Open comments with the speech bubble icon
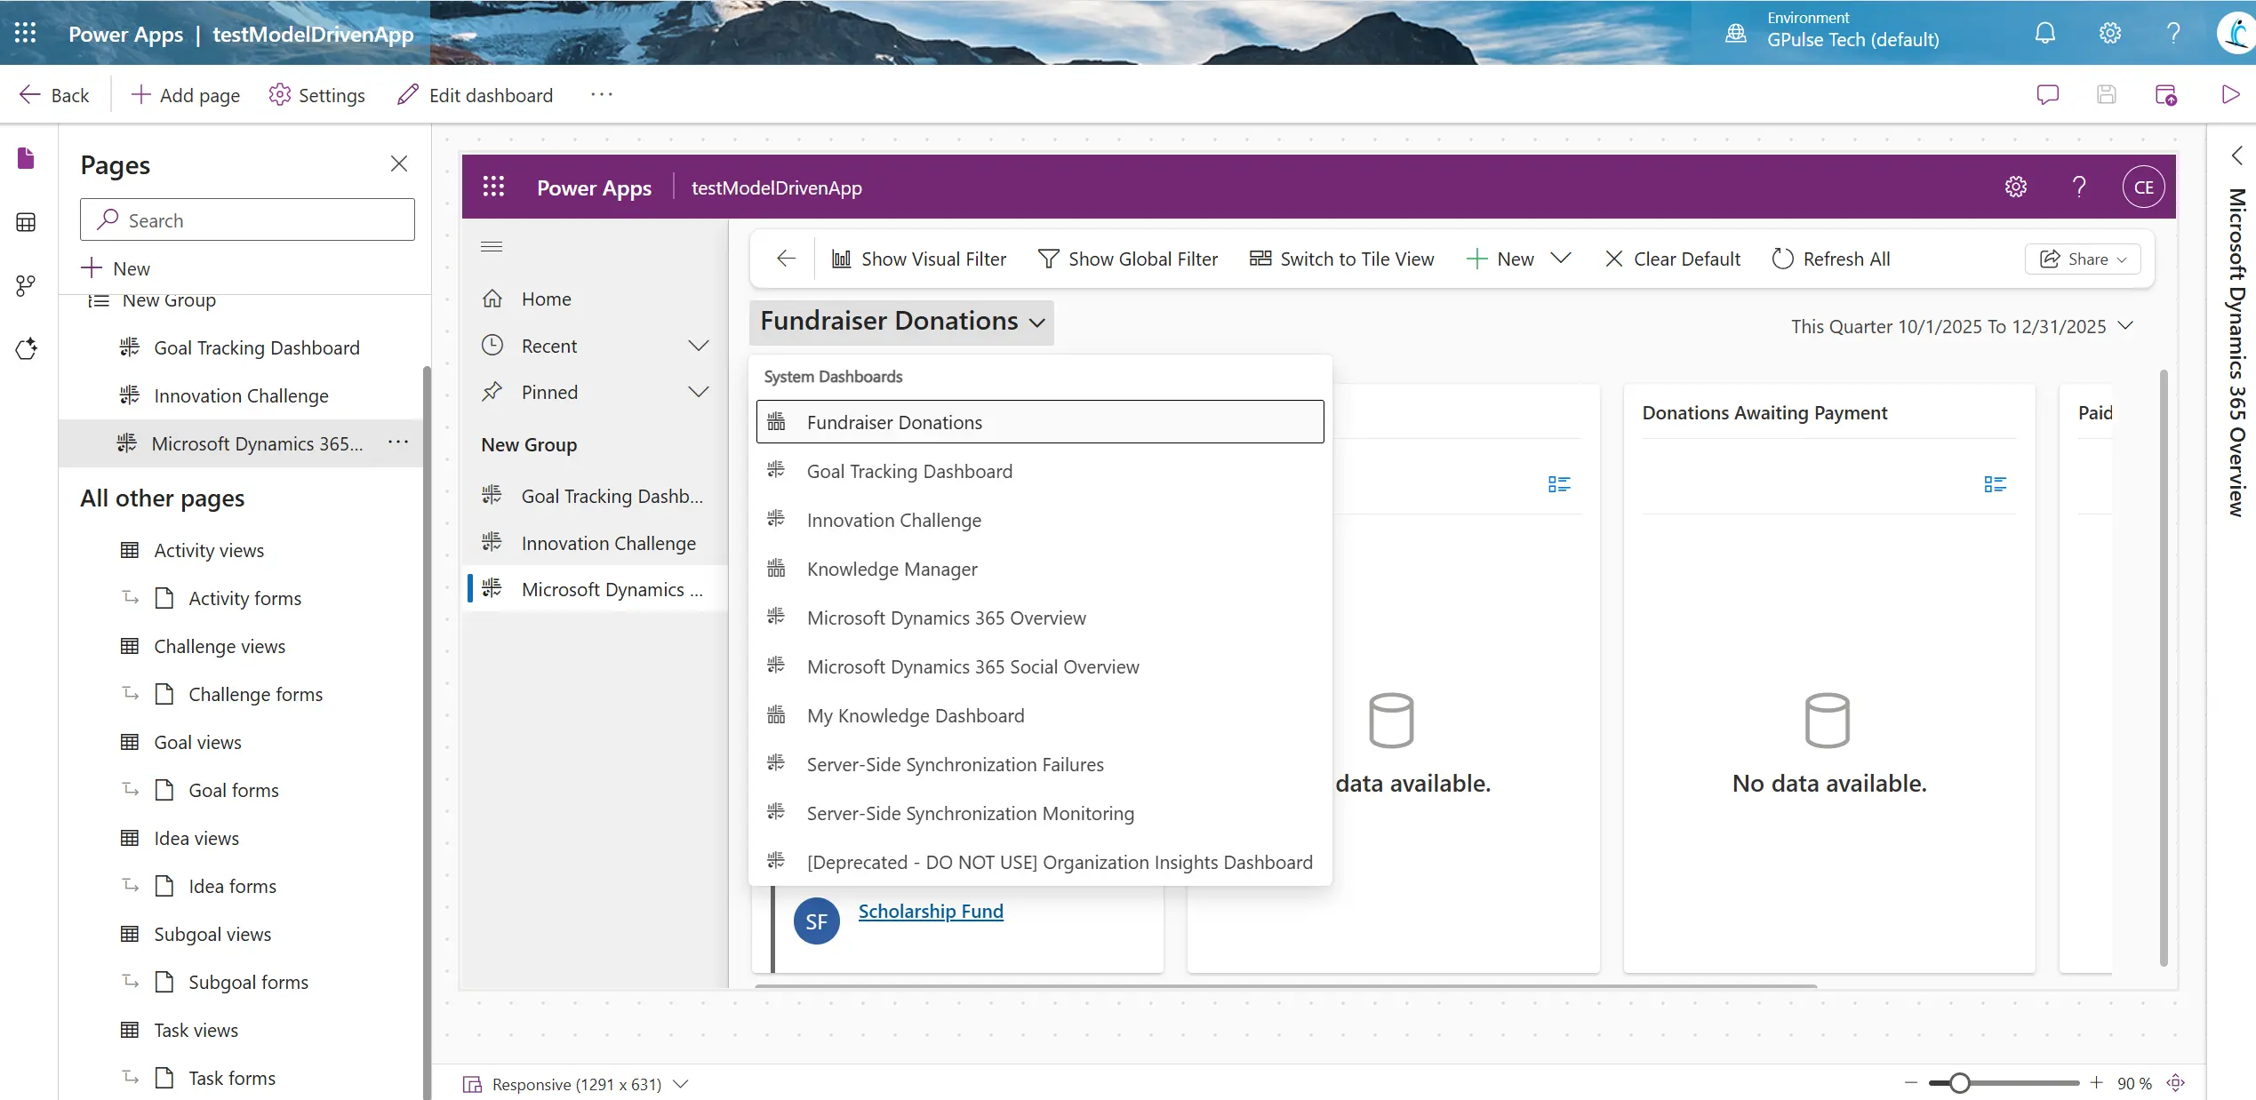Viewport: 2256px width, 1100px height. pos(2047,94)
